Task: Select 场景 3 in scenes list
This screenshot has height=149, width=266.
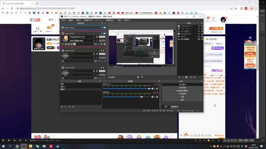Action: coord(80,89)
